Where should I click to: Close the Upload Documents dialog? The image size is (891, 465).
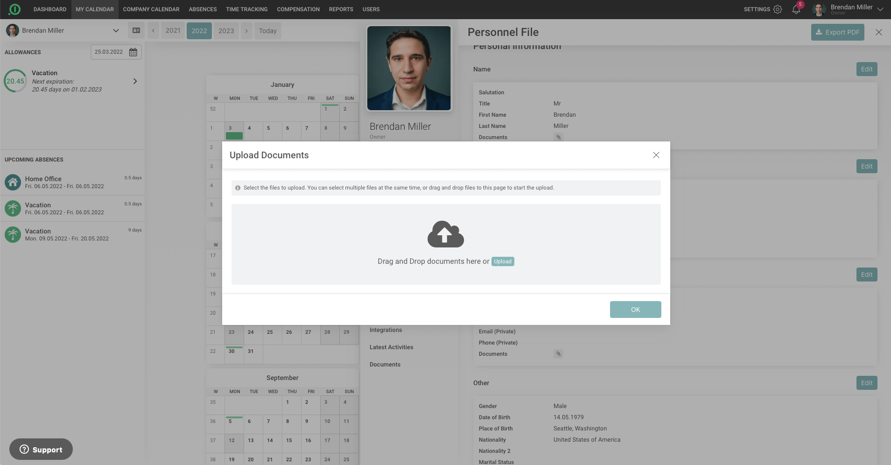point(656,155)
